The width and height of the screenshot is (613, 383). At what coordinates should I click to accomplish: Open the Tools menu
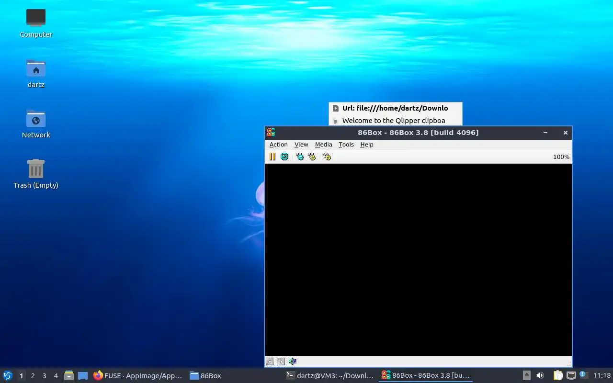tap(346, 145)
